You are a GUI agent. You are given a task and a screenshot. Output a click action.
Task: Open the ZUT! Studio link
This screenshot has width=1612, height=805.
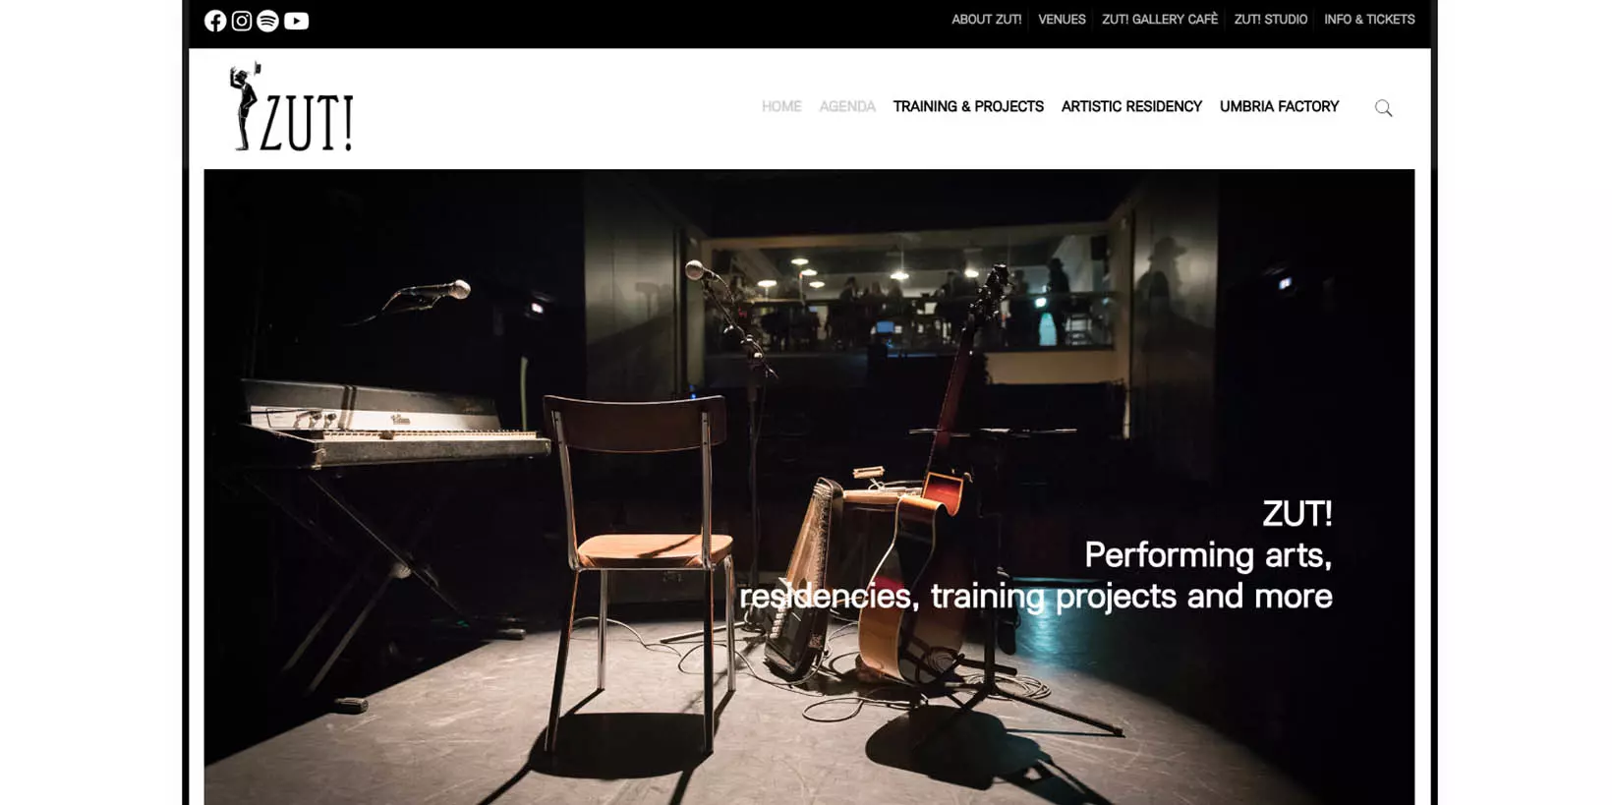(x=1271, y=20)
